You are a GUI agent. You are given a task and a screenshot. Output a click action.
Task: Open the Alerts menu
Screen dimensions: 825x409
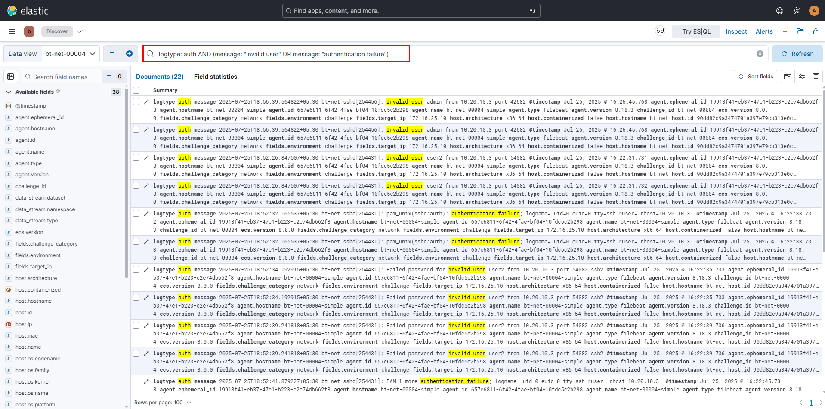pyautogui.click(x=764, y=31)
